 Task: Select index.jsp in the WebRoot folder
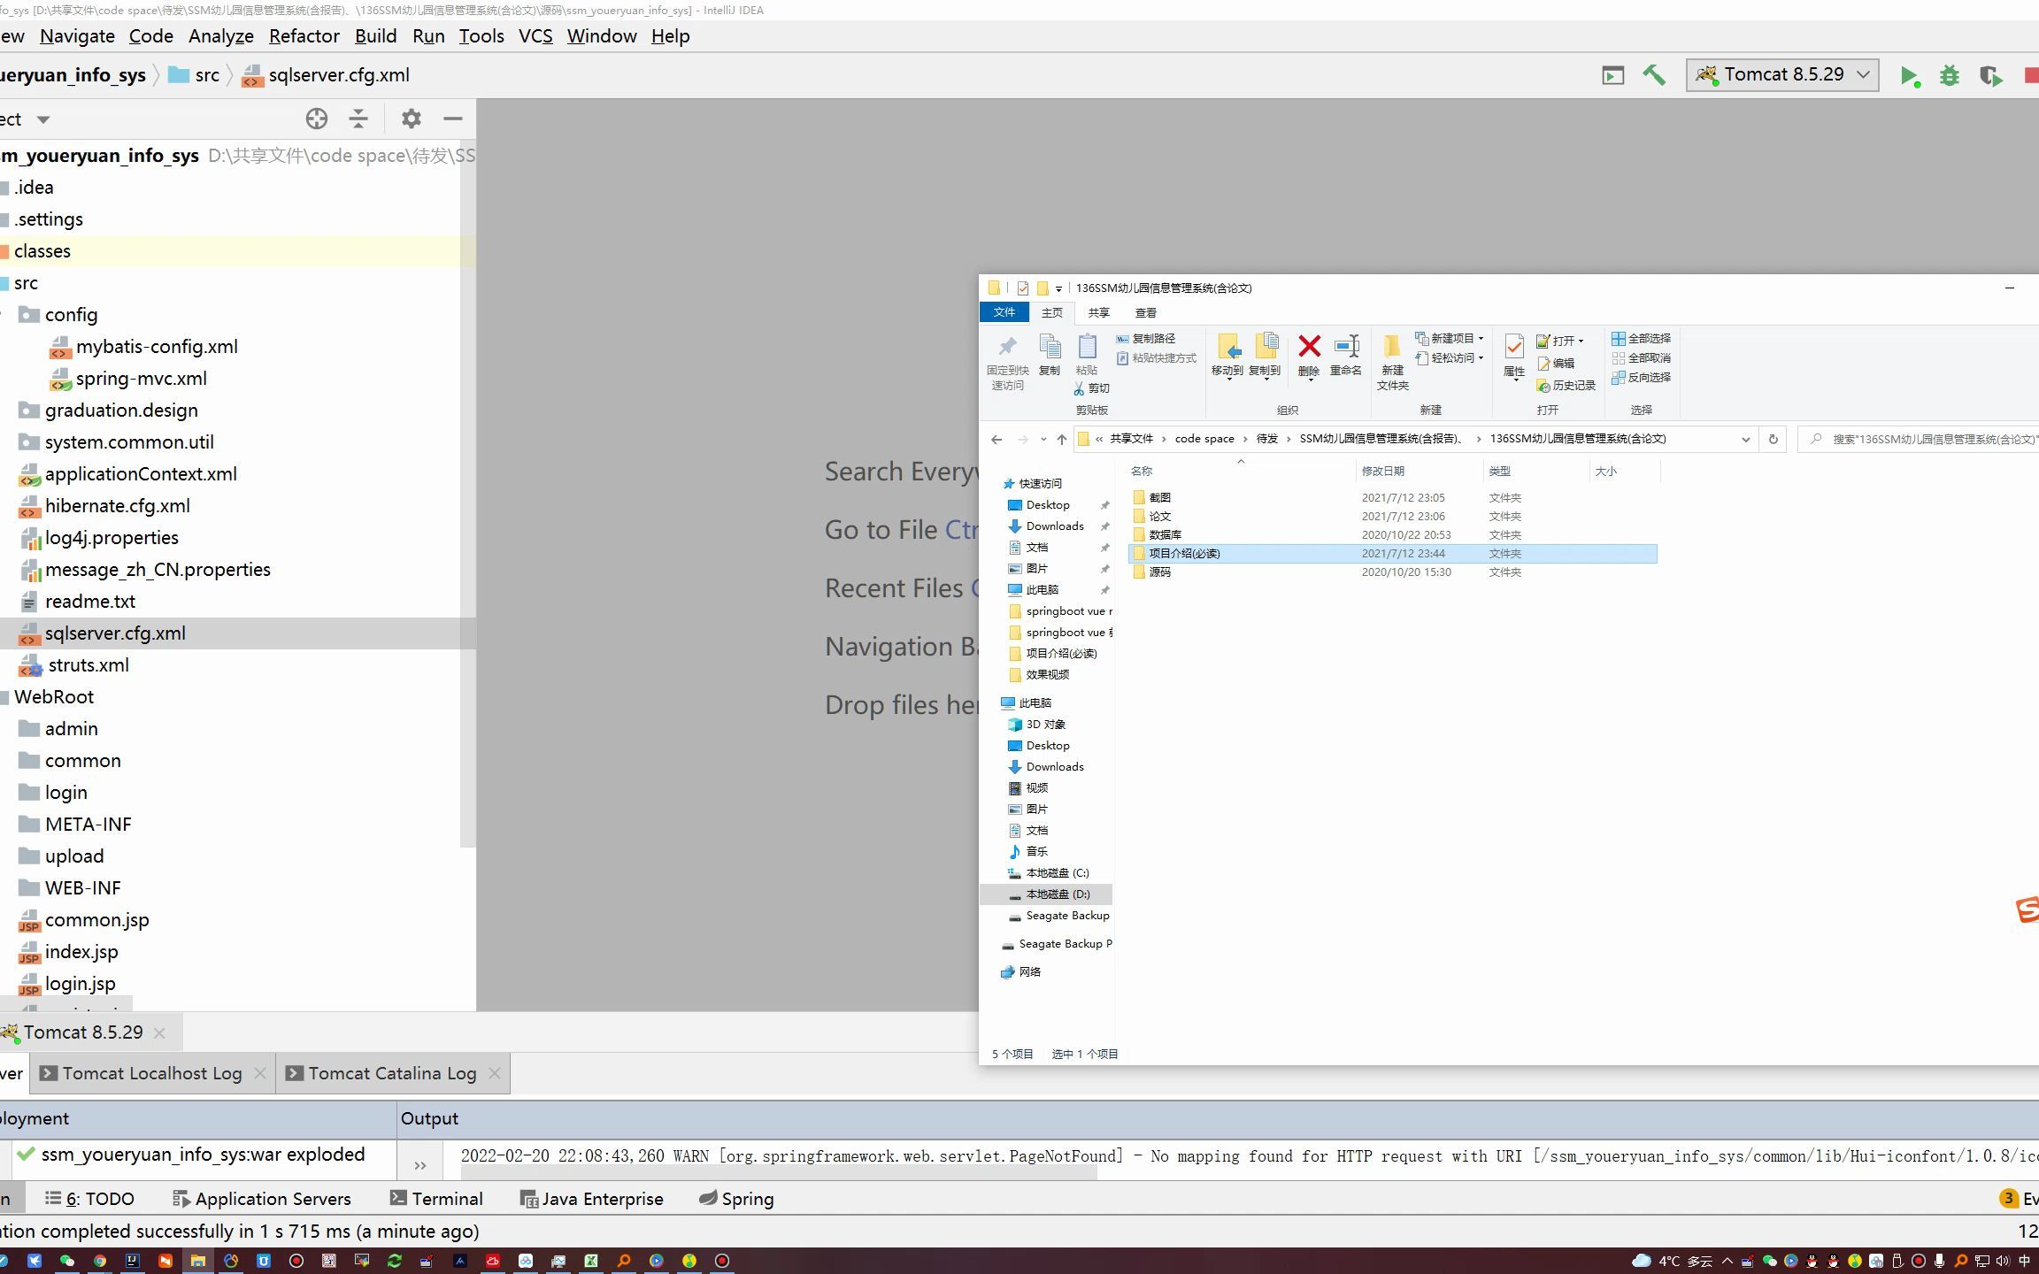click(81, 952)
